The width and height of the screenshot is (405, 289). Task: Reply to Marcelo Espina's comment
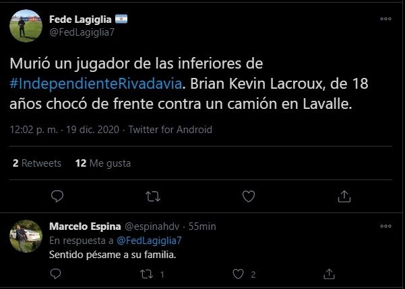(57, 274)
